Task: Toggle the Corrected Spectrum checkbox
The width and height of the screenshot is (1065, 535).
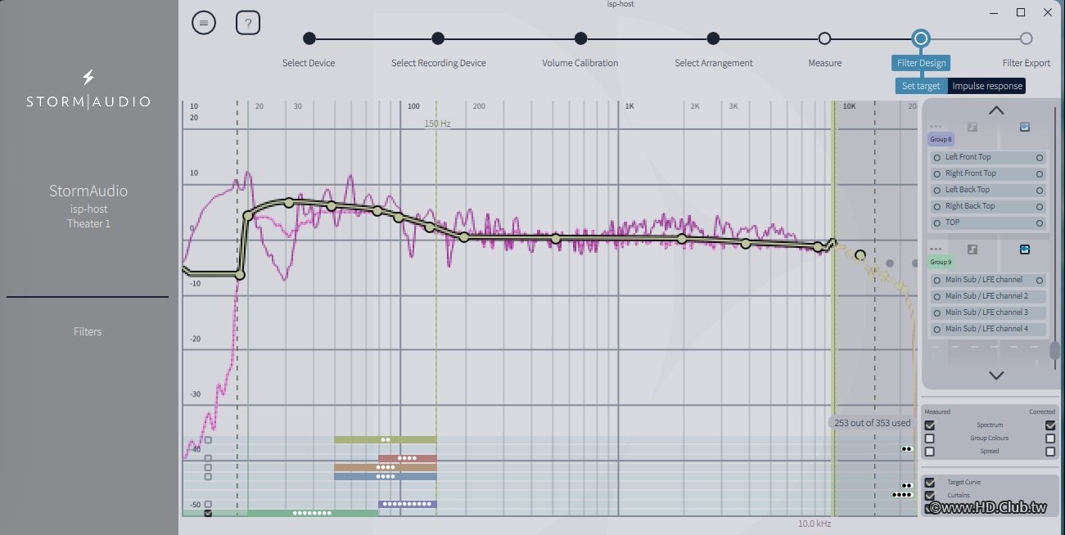Action: point(1050,425)
